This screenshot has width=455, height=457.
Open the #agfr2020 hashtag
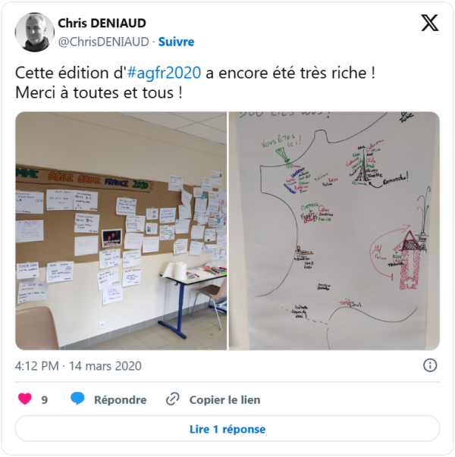point(164,73)
